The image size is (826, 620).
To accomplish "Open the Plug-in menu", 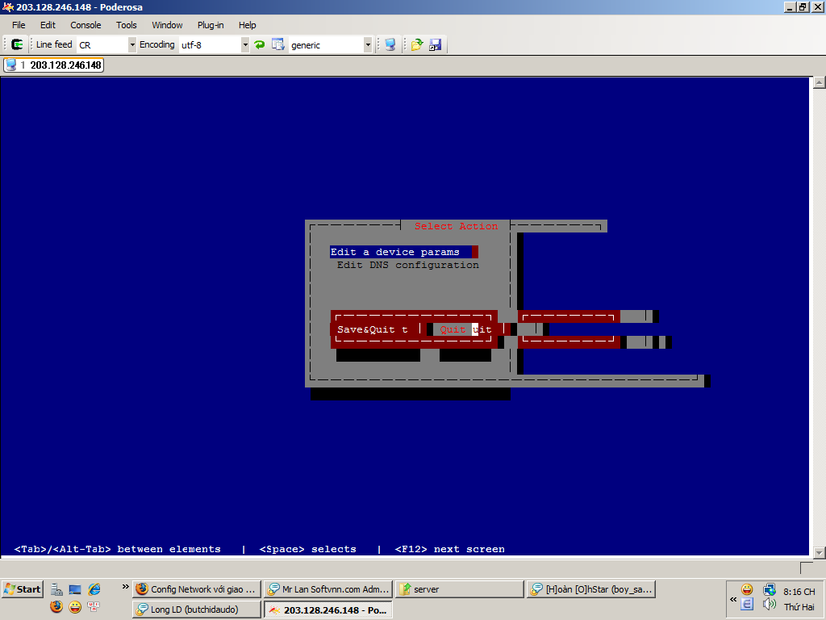I will (x=211, y=25).
